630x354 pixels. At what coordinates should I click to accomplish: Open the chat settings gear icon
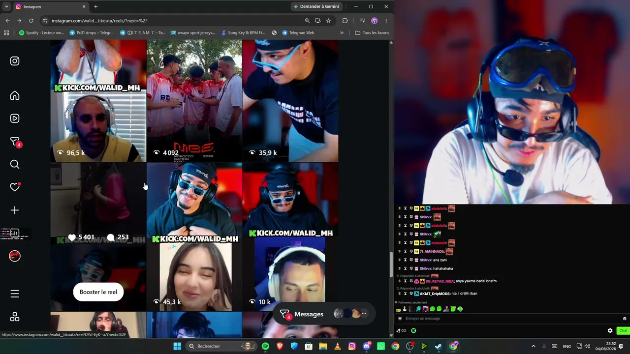point(610,331)
